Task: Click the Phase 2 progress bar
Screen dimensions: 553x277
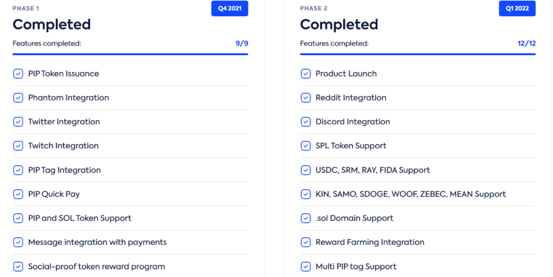Action: click(418, 54)
